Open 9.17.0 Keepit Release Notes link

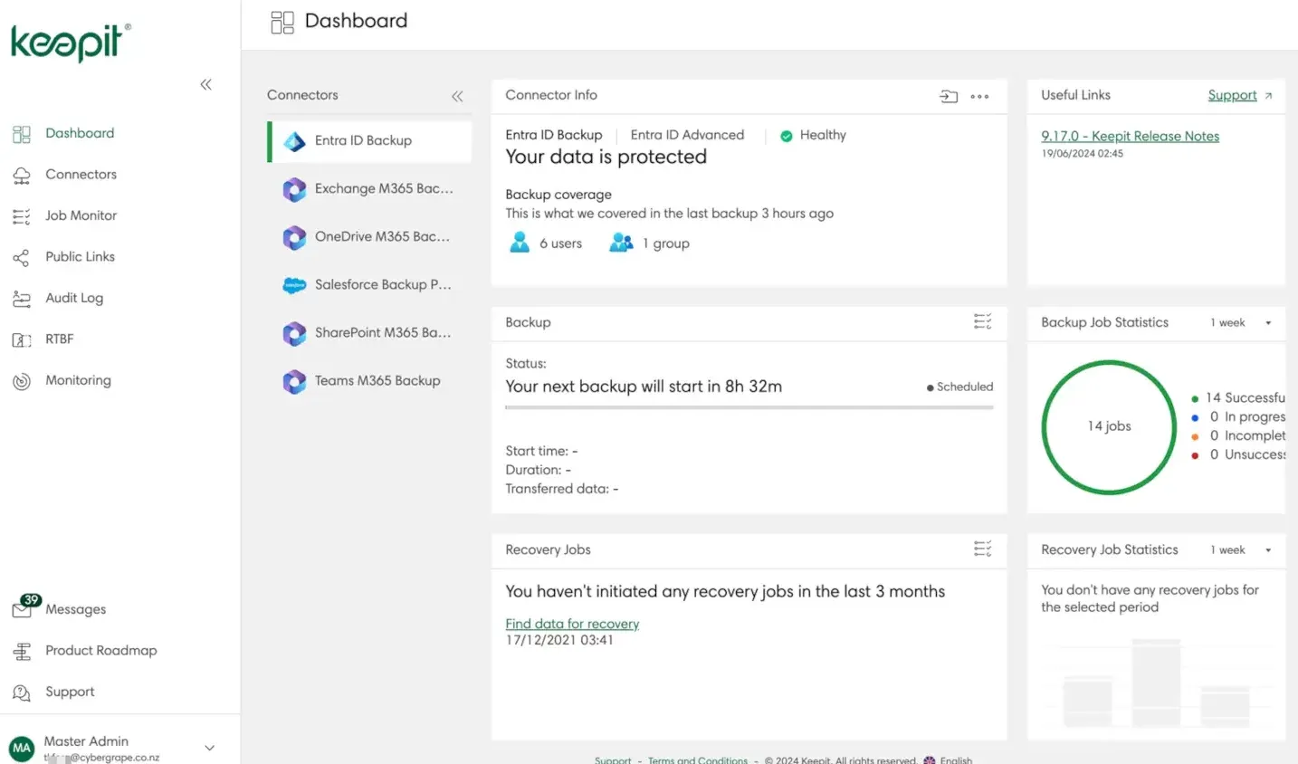(1130, 136)
